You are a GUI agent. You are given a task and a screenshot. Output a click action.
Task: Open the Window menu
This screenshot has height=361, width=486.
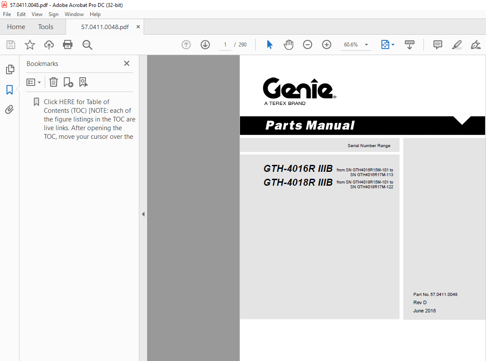pyautogui.click(x=74, y=14)
